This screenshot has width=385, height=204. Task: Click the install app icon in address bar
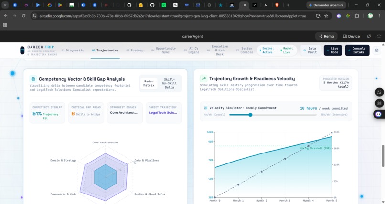318,16
